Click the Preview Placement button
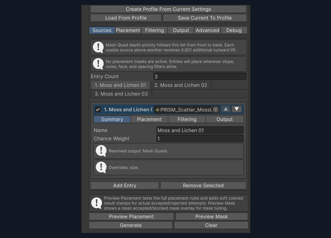Image resolution: width=331 pixels, height=238 pixels. coord(131,217)
